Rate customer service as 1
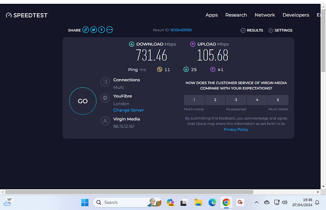Screen dimensions: 326x210 click(x=194, y=100)
